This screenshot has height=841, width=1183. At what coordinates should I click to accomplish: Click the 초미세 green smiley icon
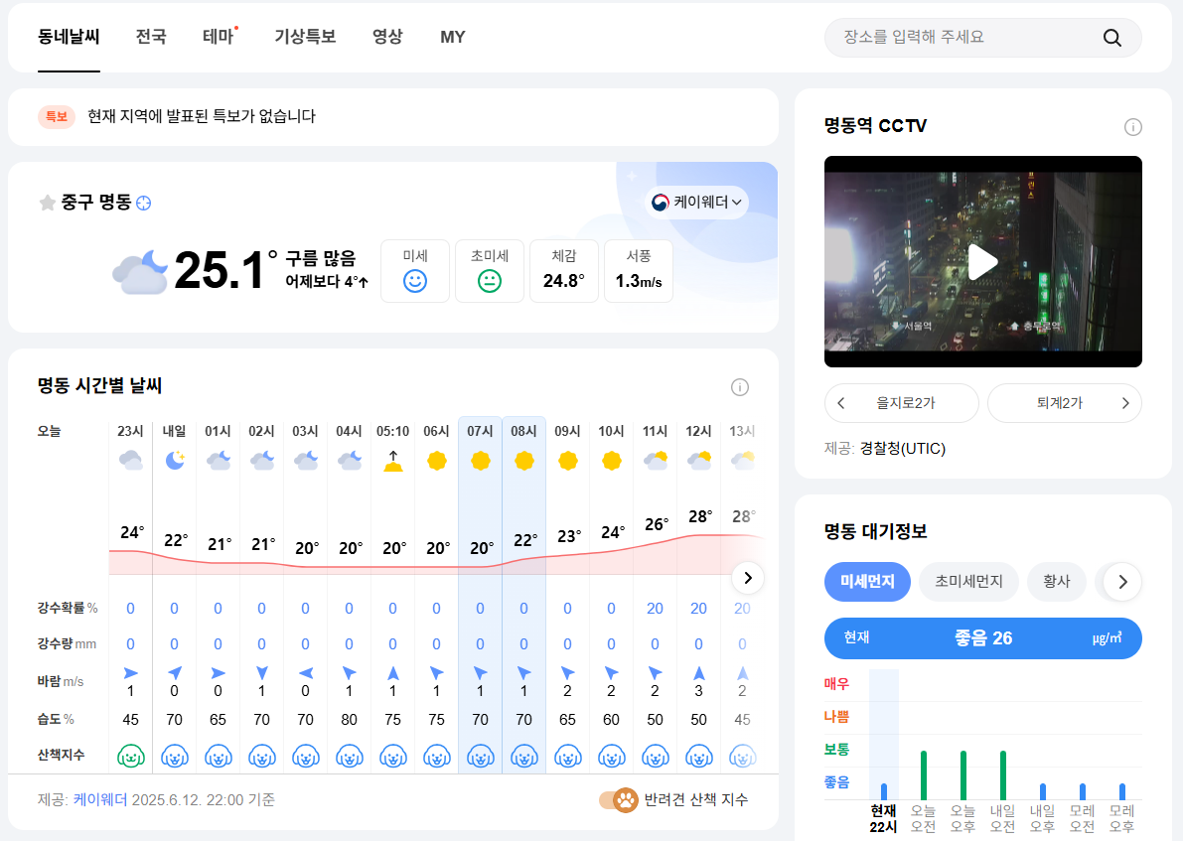pos(489,280)
